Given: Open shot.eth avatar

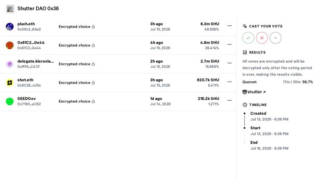Looking at the screenshot, I should click(x=9, y=82).
